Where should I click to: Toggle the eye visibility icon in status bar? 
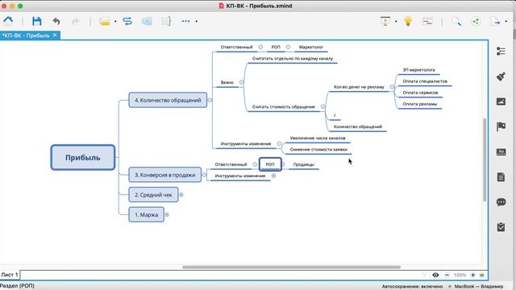(x=435, y=275)
